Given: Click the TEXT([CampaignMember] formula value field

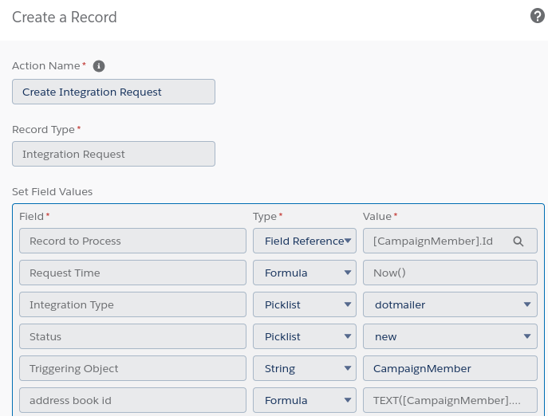Looking at the screenshot, I should point(450,401).
